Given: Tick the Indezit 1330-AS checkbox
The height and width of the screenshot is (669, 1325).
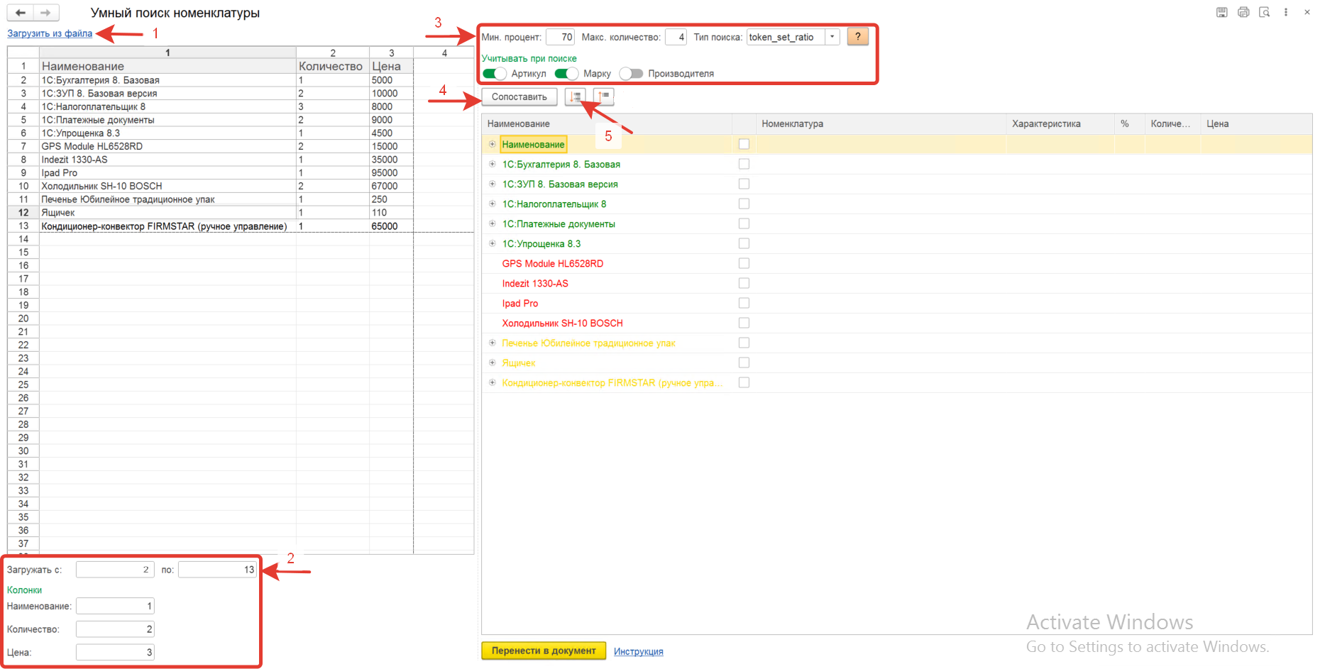Looking at the screenshot, I should click(744, 283).
